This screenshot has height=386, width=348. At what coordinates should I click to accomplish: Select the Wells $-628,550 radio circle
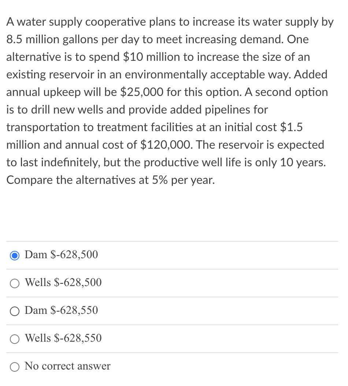15,339
